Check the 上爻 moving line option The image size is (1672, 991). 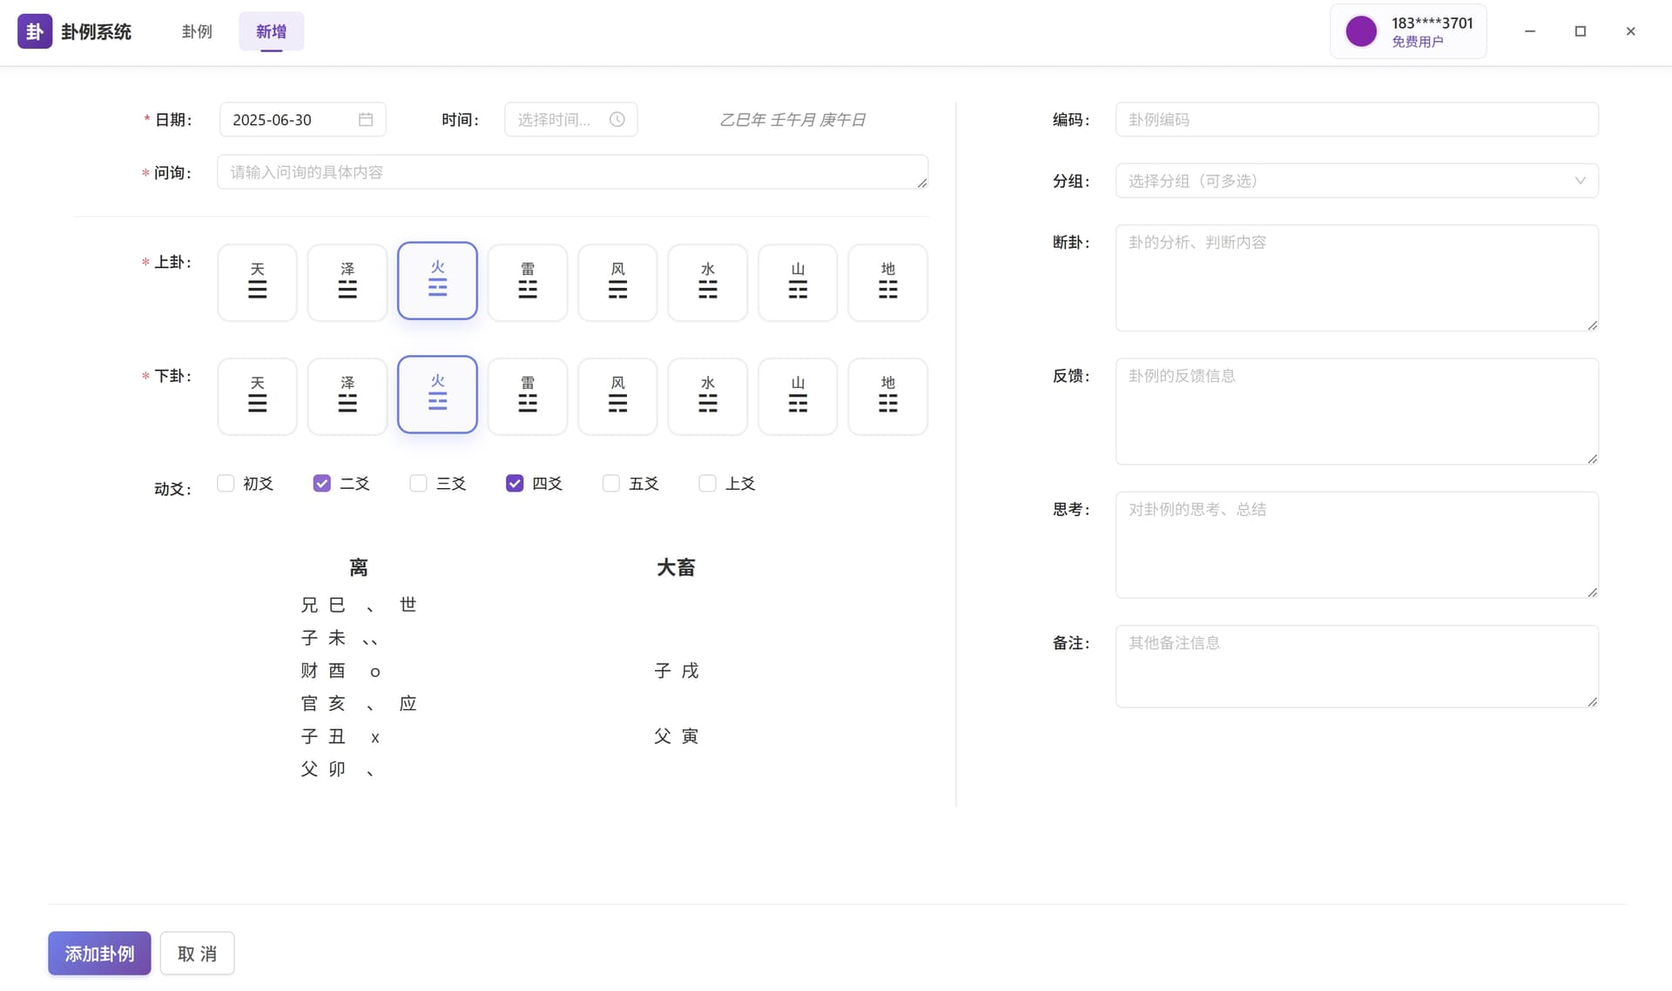(x=706, y=483)
